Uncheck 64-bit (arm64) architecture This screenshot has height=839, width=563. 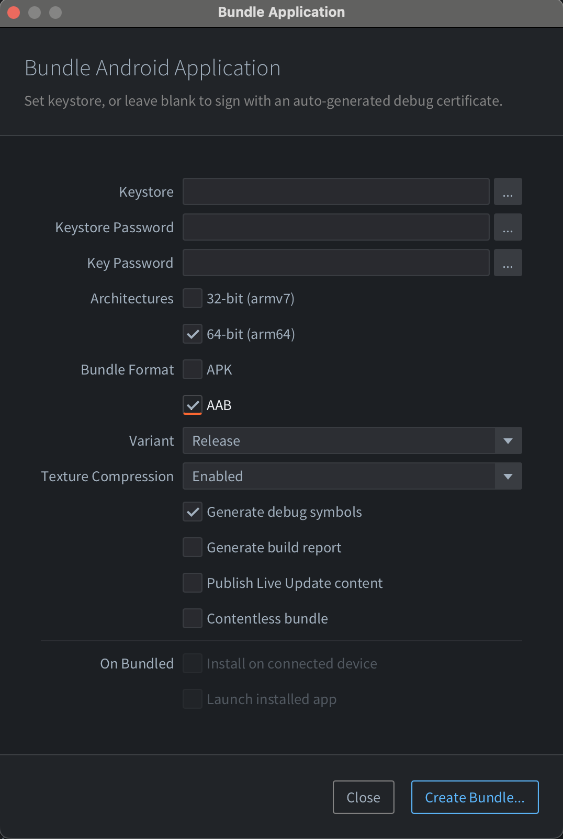[193, 334]
